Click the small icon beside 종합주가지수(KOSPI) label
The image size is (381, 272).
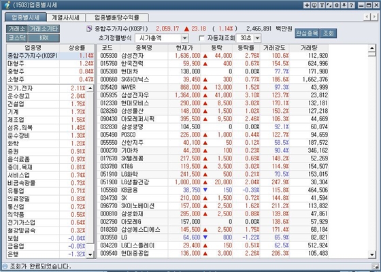[89, 29]
